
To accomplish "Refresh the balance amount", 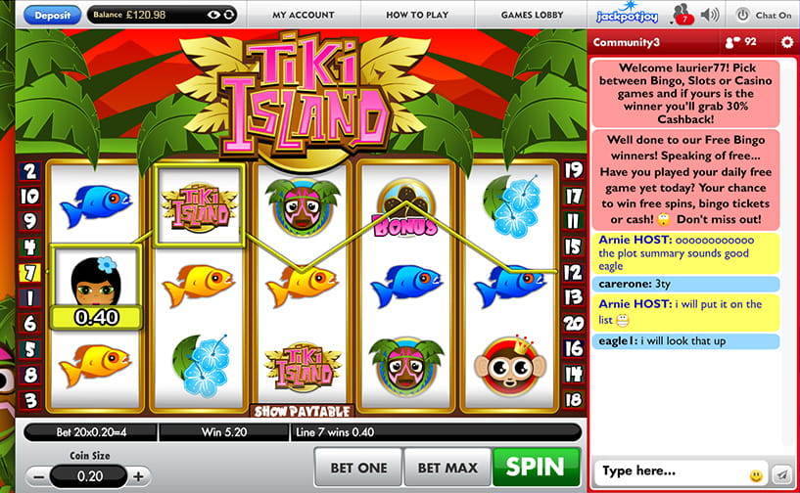I will coord(229,15).
